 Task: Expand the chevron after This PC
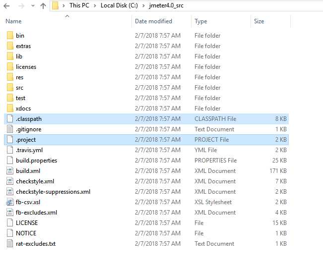click(x=95, y=5)
